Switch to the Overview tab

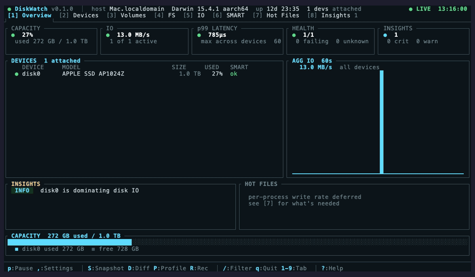30,15
